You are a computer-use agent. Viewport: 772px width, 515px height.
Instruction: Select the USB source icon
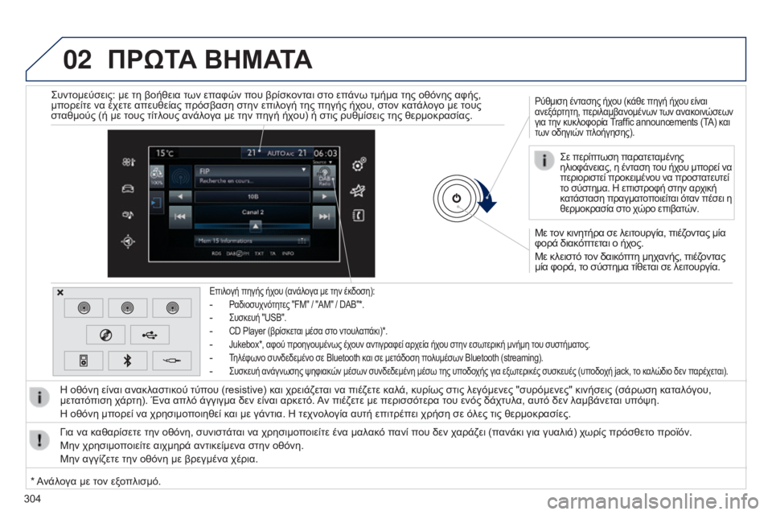pos(150,335)
